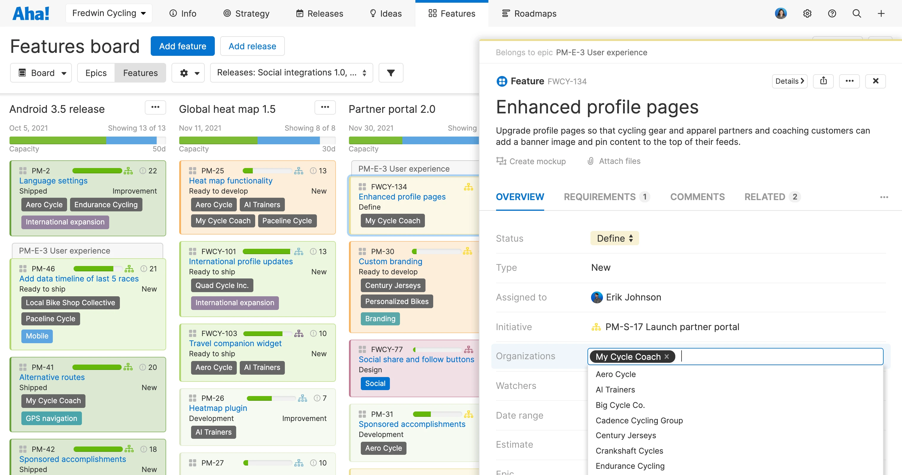Change the Define status dropdown

tap(614, 238)
